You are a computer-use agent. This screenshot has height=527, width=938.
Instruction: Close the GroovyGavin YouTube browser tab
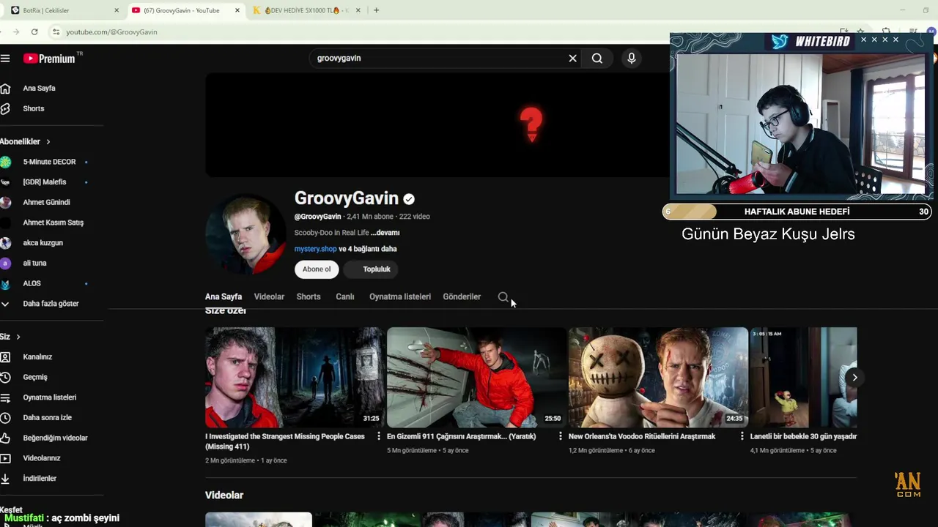[237, 10]
